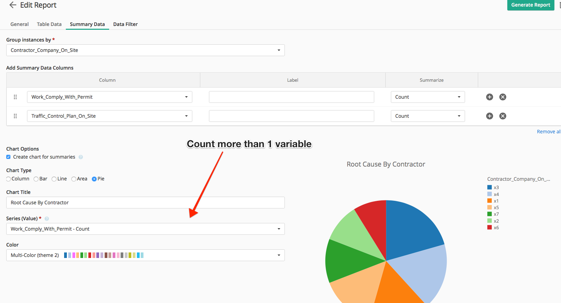Toggle x1 series in chart legend
Image resolution: width=561 pixels, height=303 pixels.
point(493,201)
